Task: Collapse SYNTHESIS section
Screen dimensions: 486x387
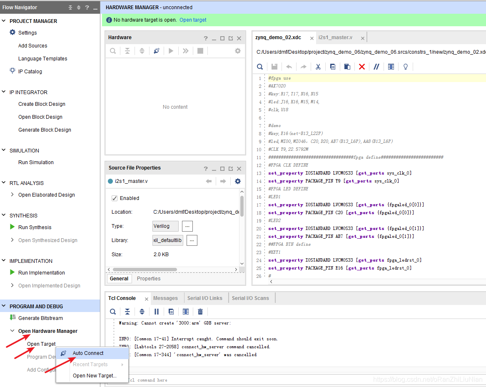Action: point(4,215)
